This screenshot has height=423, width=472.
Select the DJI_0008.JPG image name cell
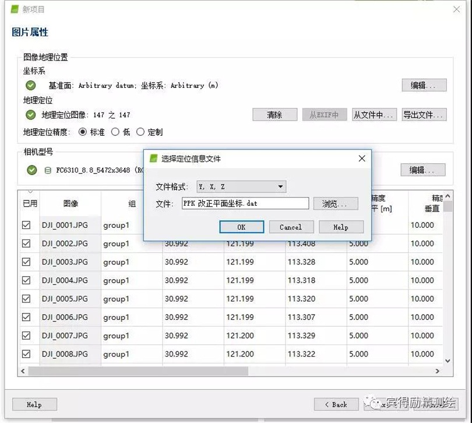click(70, 354)
